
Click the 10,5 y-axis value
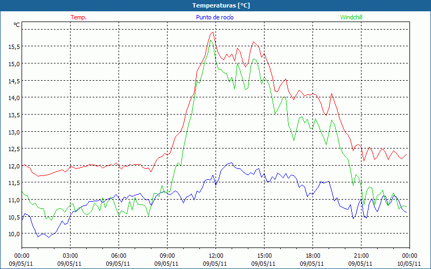(14, 217)
